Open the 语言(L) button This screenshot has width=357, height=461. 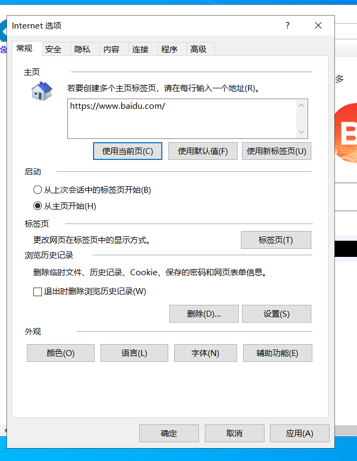coord(134,353)
